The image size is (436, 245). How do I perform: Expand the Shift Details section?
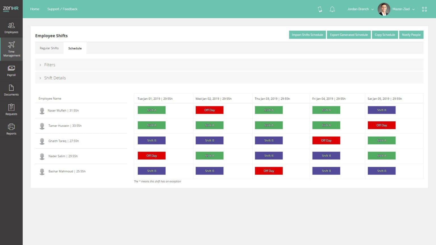point(55,78)
